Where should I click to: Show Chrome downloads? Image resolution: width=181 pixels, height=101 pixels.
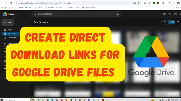pos(174,3)
